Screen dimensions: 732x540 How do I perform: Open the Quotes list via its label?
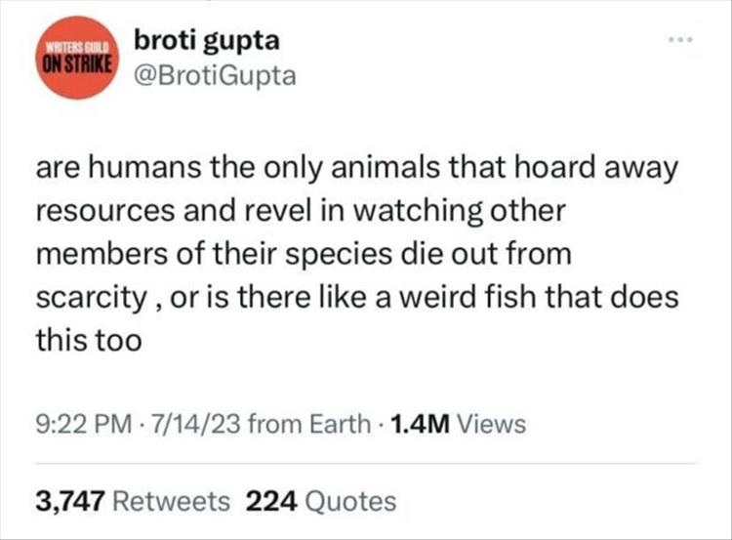pos(350,501)
